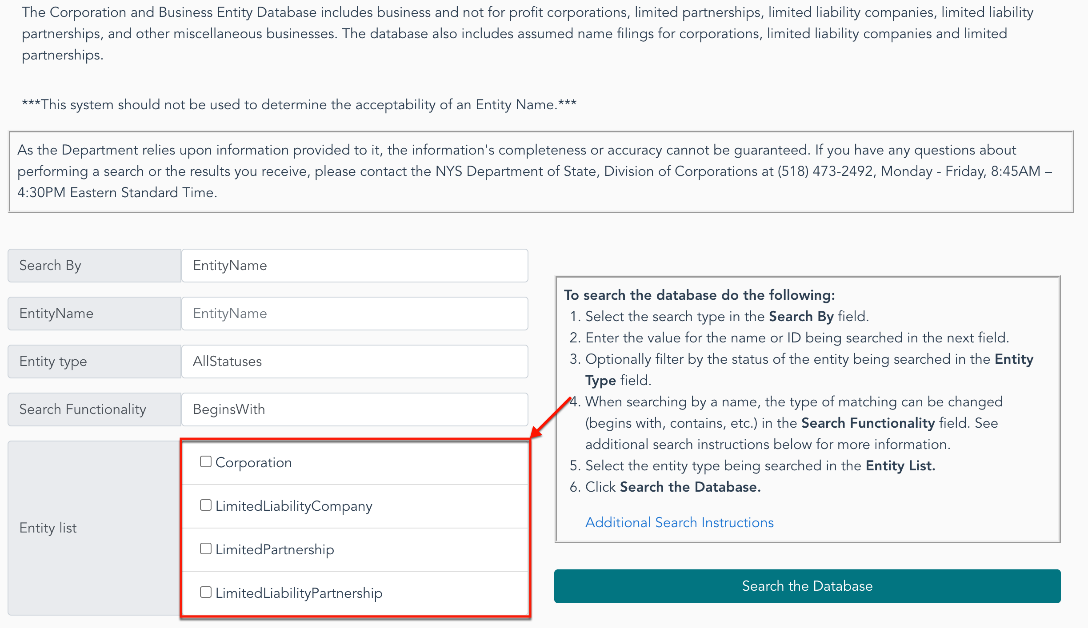Expand the Entity type AllStatuses dropdown
1088x628 pixels.
point(355,362)
